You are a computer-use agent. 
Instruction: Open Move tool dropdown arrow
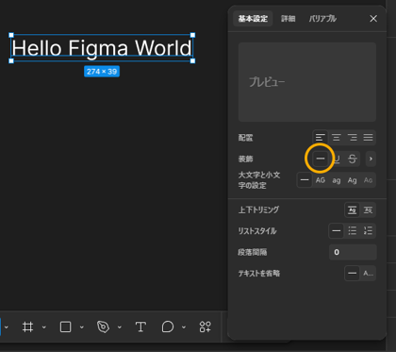coord(7,327)
